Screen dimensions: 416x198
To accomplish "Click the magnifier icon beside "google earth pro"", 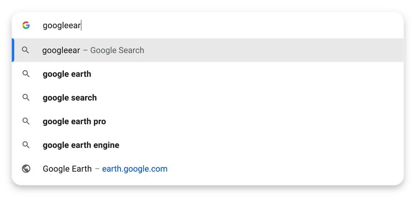I will coord(26,121).
